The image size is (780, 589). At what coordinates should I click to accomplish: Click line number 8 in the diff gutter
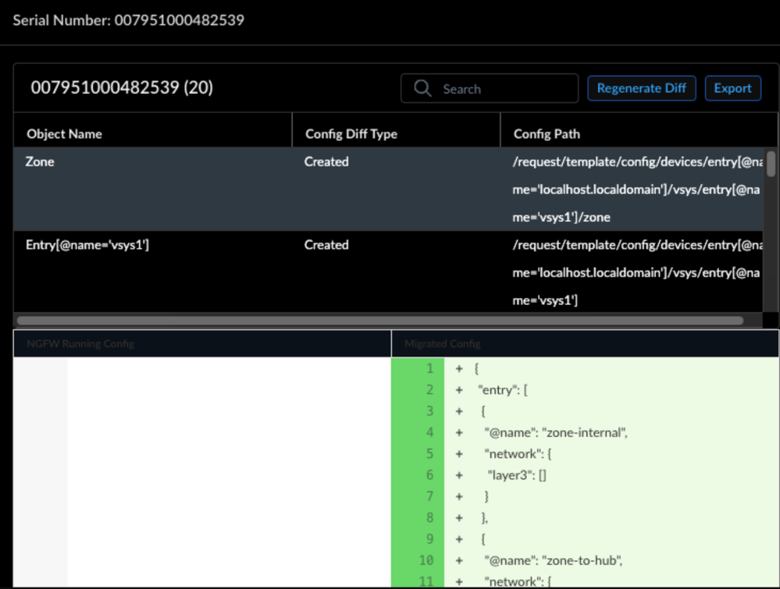tap(429, 517)
